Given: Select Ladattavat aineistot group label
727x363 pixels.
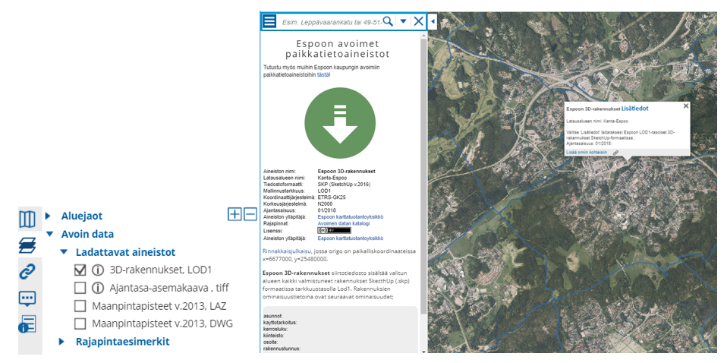Looking at the screenshot, I should 126,252.
